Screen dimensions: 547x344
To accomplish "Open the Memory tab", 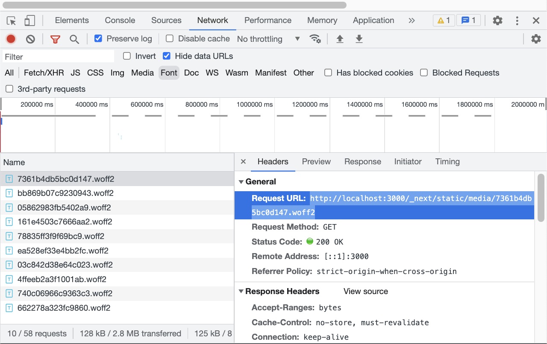I will [x=322, y=20].
